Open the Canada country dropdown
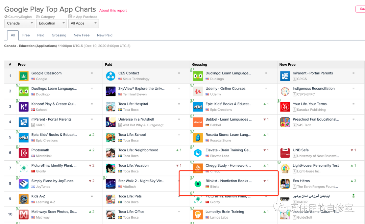This screenshot has height=224, width=365. (20, 23)
